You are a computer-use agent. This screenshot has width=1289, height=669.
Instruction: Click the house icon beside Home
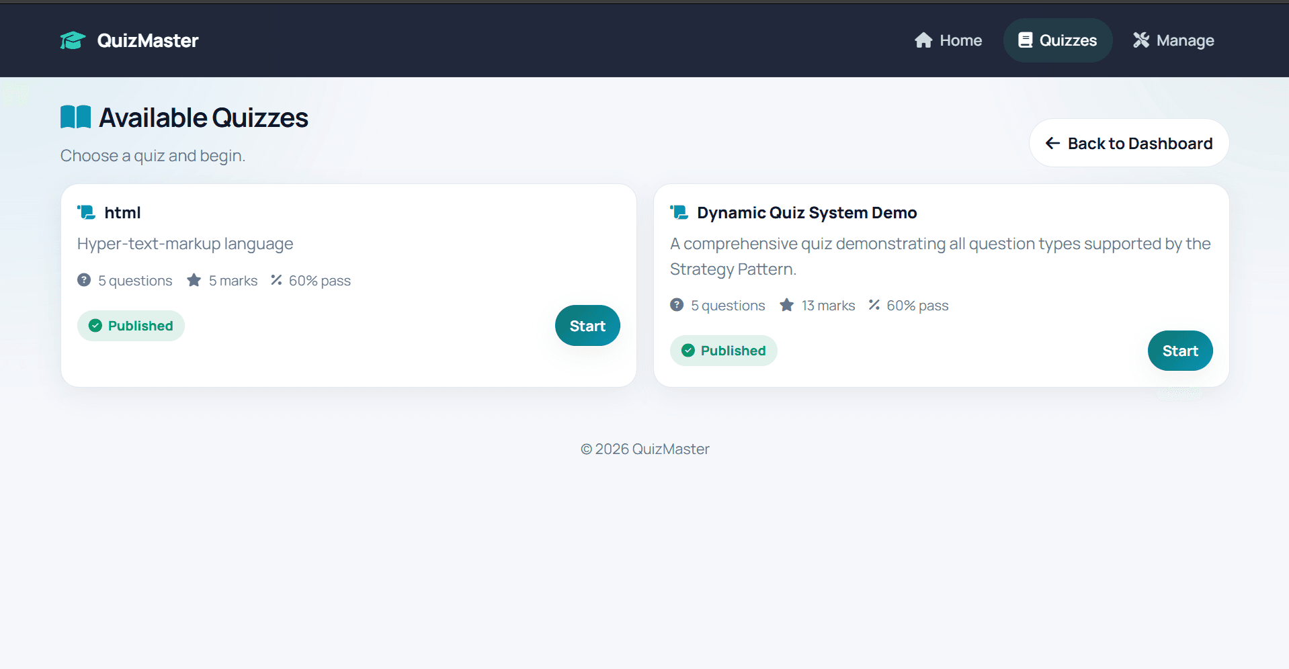click(x=923, y=40)
